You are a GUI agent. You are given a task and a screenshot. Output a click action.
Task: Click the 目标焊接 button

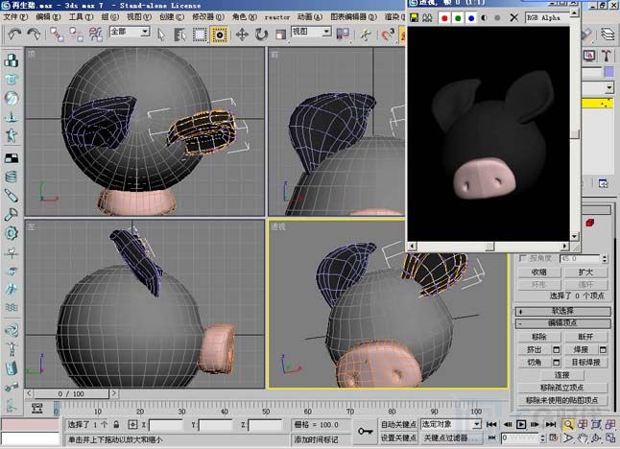coord(585,362)
